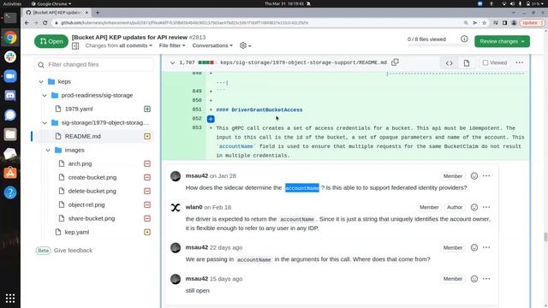Open wlan0 profile link
The width and height of the screenshot is (548, 308).
point(194,207)
